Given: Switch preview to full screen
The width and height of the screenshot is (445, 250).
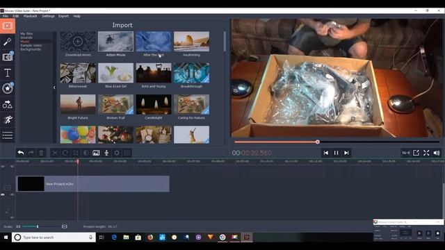Looking at the screenshot, I should pyautogui.click(x=426, y=153).
